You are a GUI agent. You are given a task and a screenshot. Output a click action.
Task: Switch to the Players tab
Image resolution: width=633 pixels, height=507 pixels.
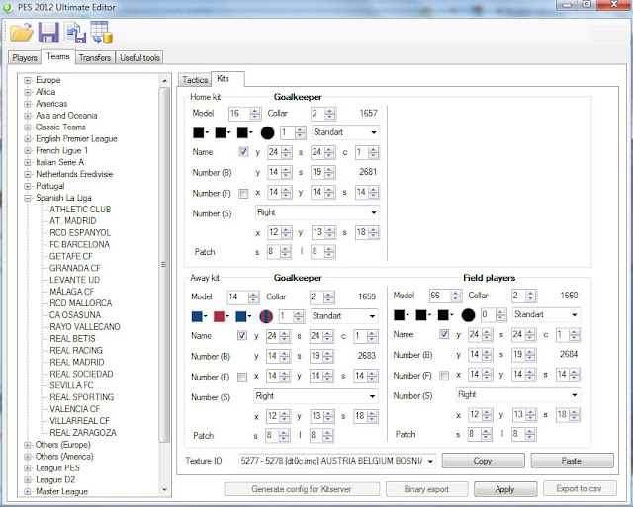pyautogui.click(x=24, y=58)
